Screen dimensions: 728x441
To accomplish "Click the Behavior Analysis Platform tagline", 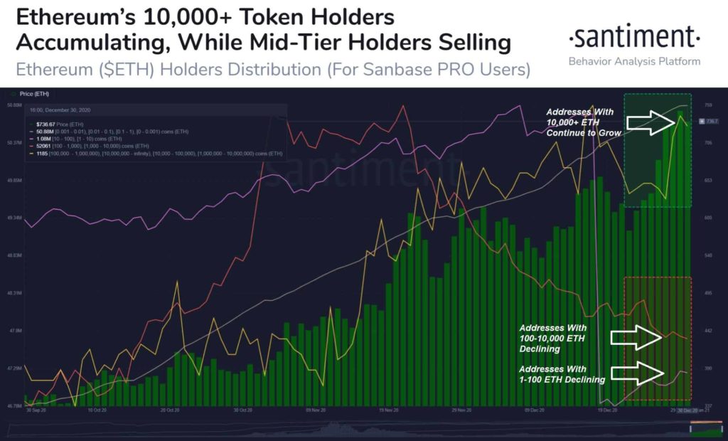I will pos(634,61).
